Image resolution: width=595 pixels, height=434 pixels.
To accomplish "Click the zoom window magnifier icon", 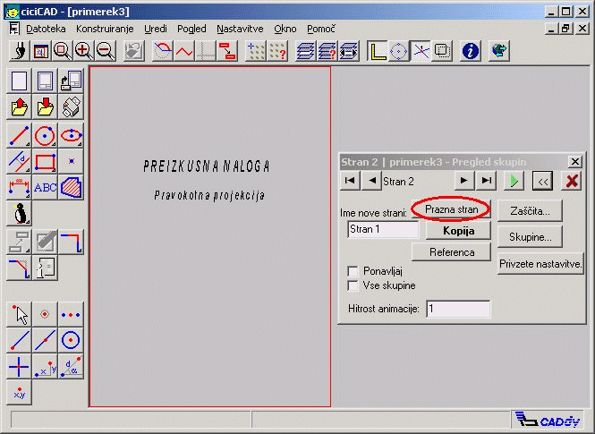I will (x=63, y=51).
